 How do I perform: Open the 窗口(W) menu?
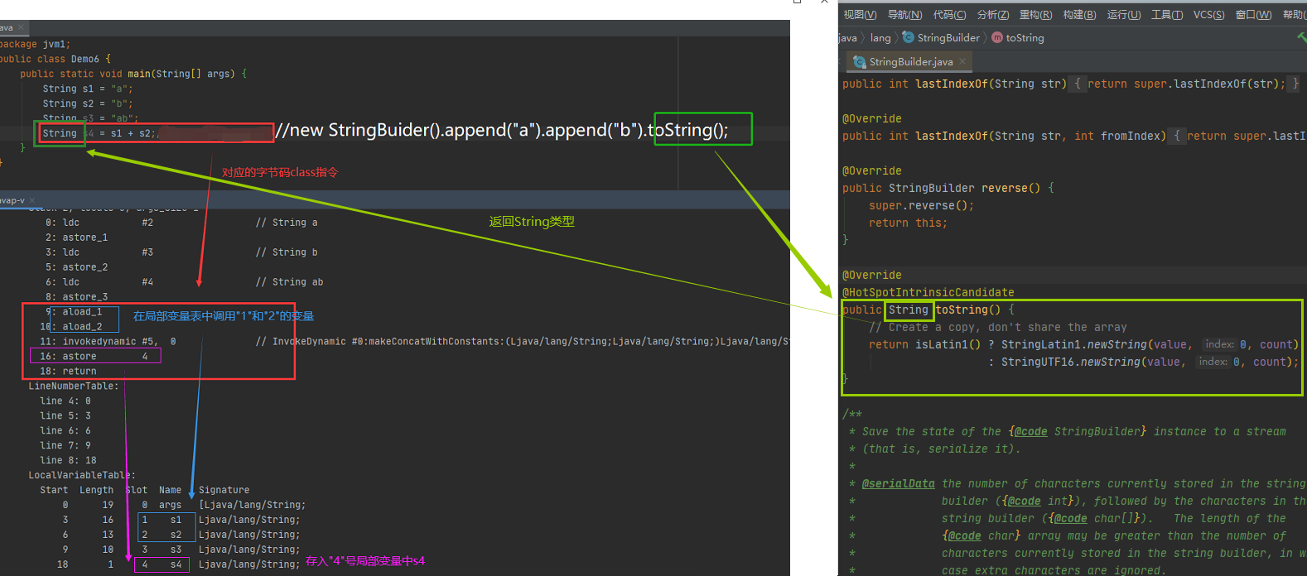(1253, 15)
